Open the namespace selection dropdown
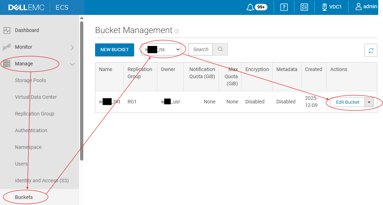This screenshot has width=383, height=205. point(162,49)
